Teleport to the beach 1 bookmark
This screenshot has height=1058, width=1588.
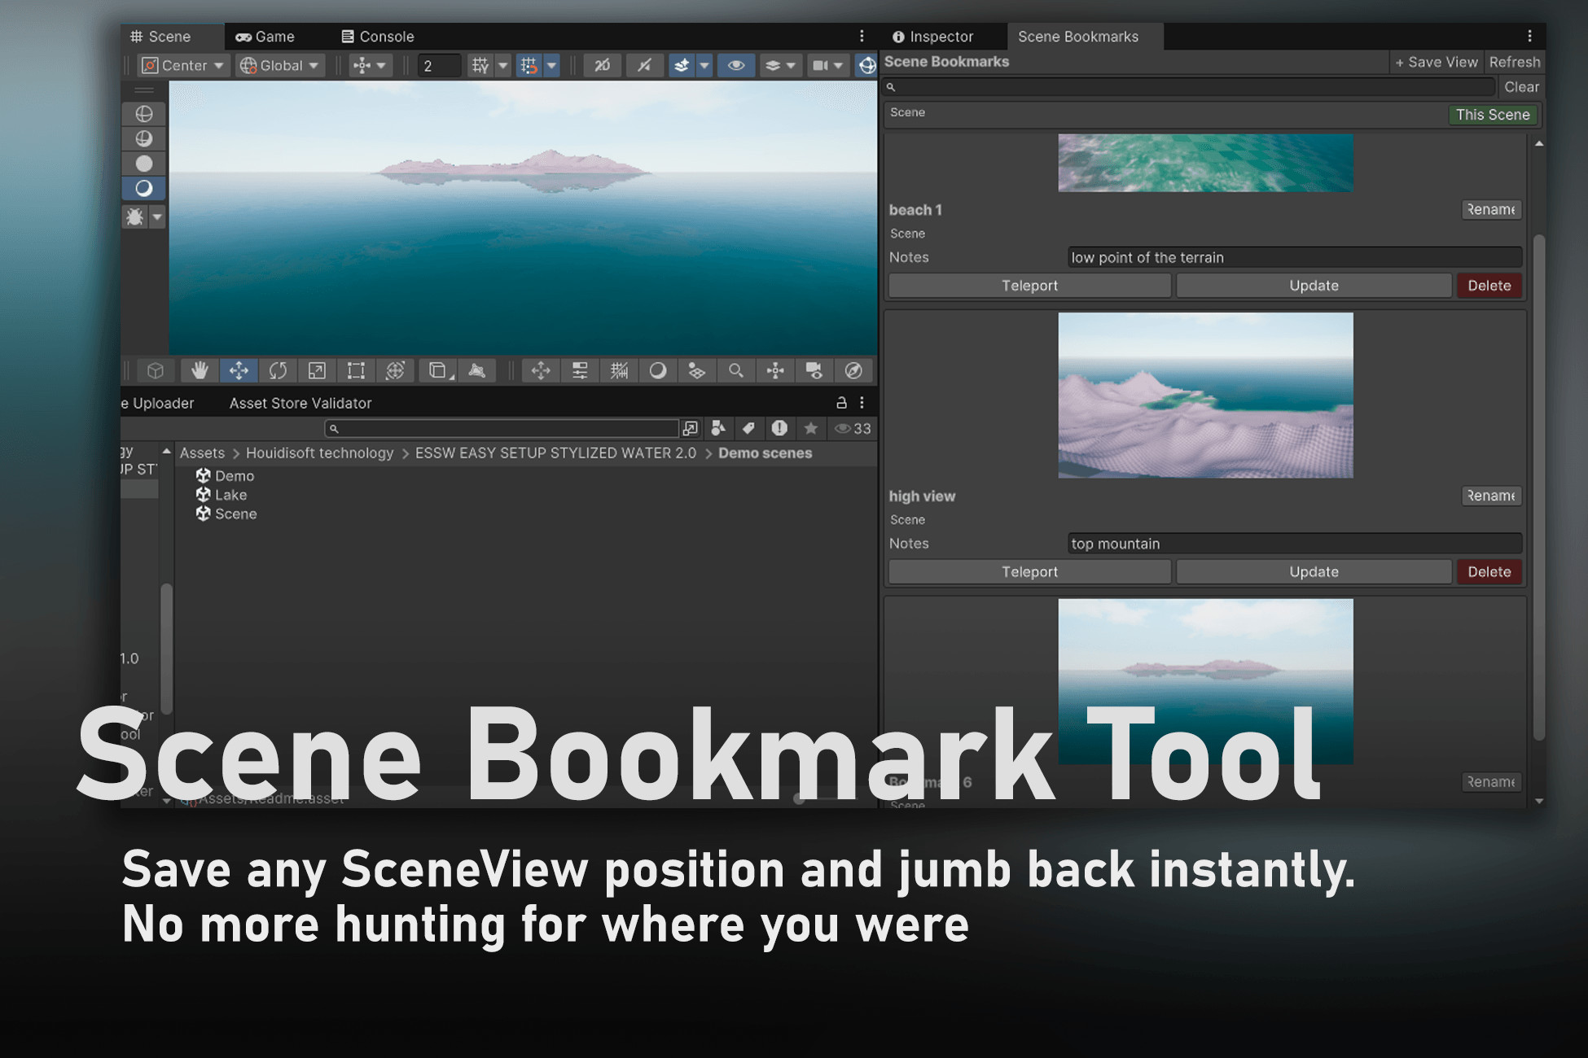click(x=1029, y=286)
